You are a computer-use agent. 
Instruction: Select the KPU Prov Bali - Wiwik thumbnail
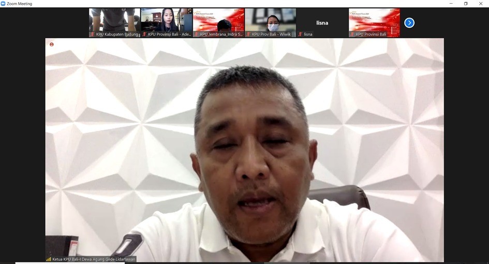tap(271, 20)
